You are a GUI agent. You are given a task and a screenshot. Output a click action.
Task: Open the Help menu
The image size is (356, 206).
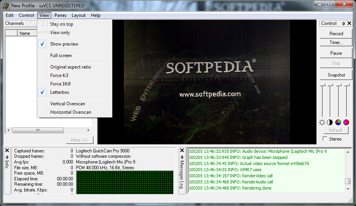96,15
